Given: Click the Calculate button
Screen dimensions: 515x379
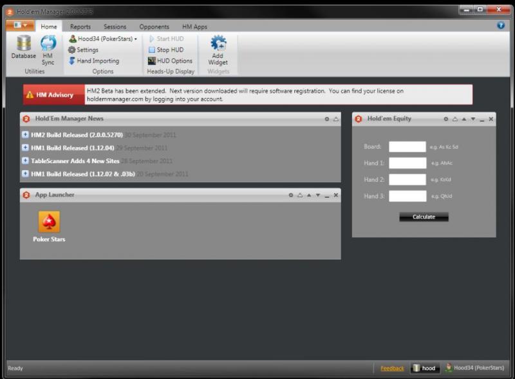Looking at the screenshot, I should coord(424,217).
